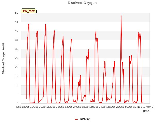Click the 'Nov 1' x-axis tick label
This screenshot has height=124, width=165.
(x=141, y=107)
